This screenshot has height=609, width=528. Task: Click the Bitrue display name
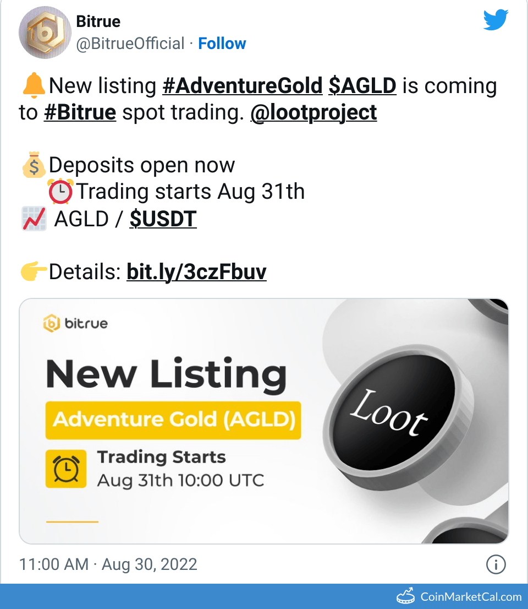pyautogui.click(x=98, y=21)
